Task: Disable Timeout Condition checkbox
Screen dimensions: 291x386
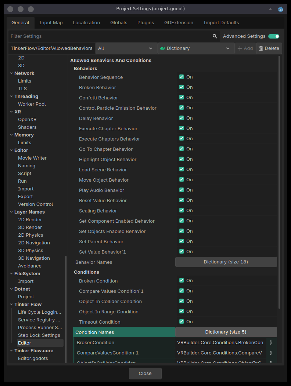Action: point(182,321)
